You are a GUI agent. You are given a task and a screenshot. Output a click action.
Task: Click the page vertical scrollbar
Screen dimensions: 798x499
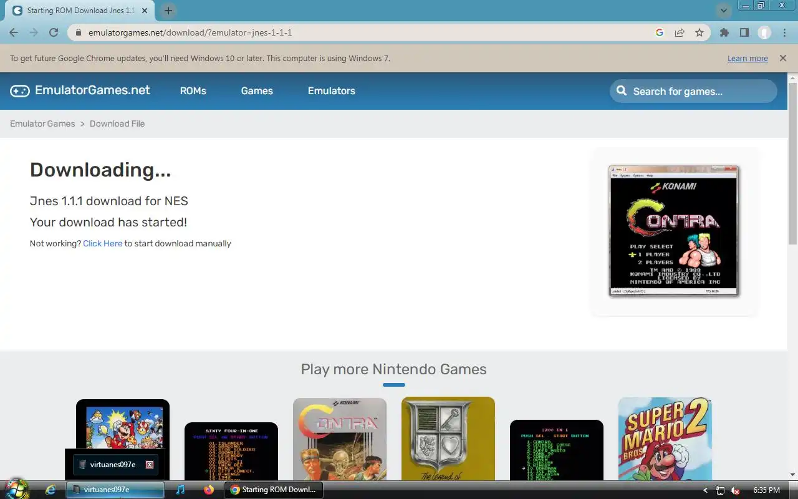792,163
